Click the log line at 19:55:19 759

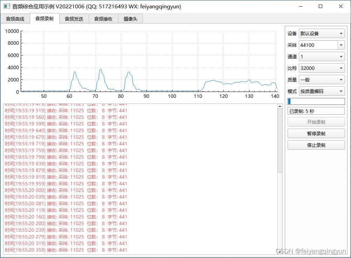click(66, 150)
